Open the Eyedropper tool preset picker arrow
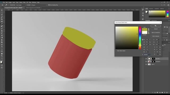 coord(8,5)
